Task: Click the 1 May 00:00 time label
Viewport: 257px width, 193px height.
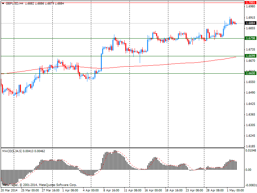Action: [235, 190]
